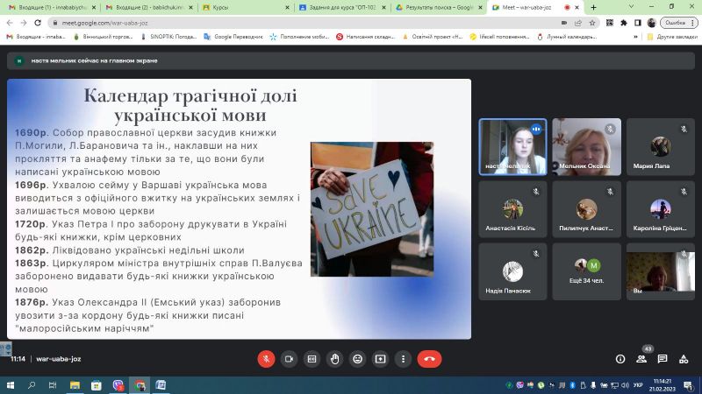Open 'Лунный календарь...' bookmark
The height and width of the screenshot is (394, 702).
click(567, 37)
